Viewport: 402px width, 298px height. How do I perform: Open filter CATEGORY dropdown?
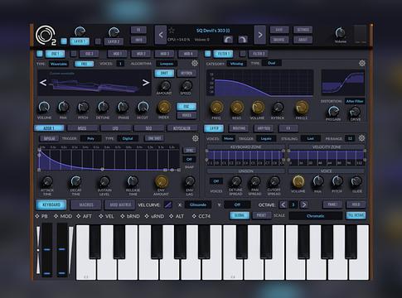(236, 64)
